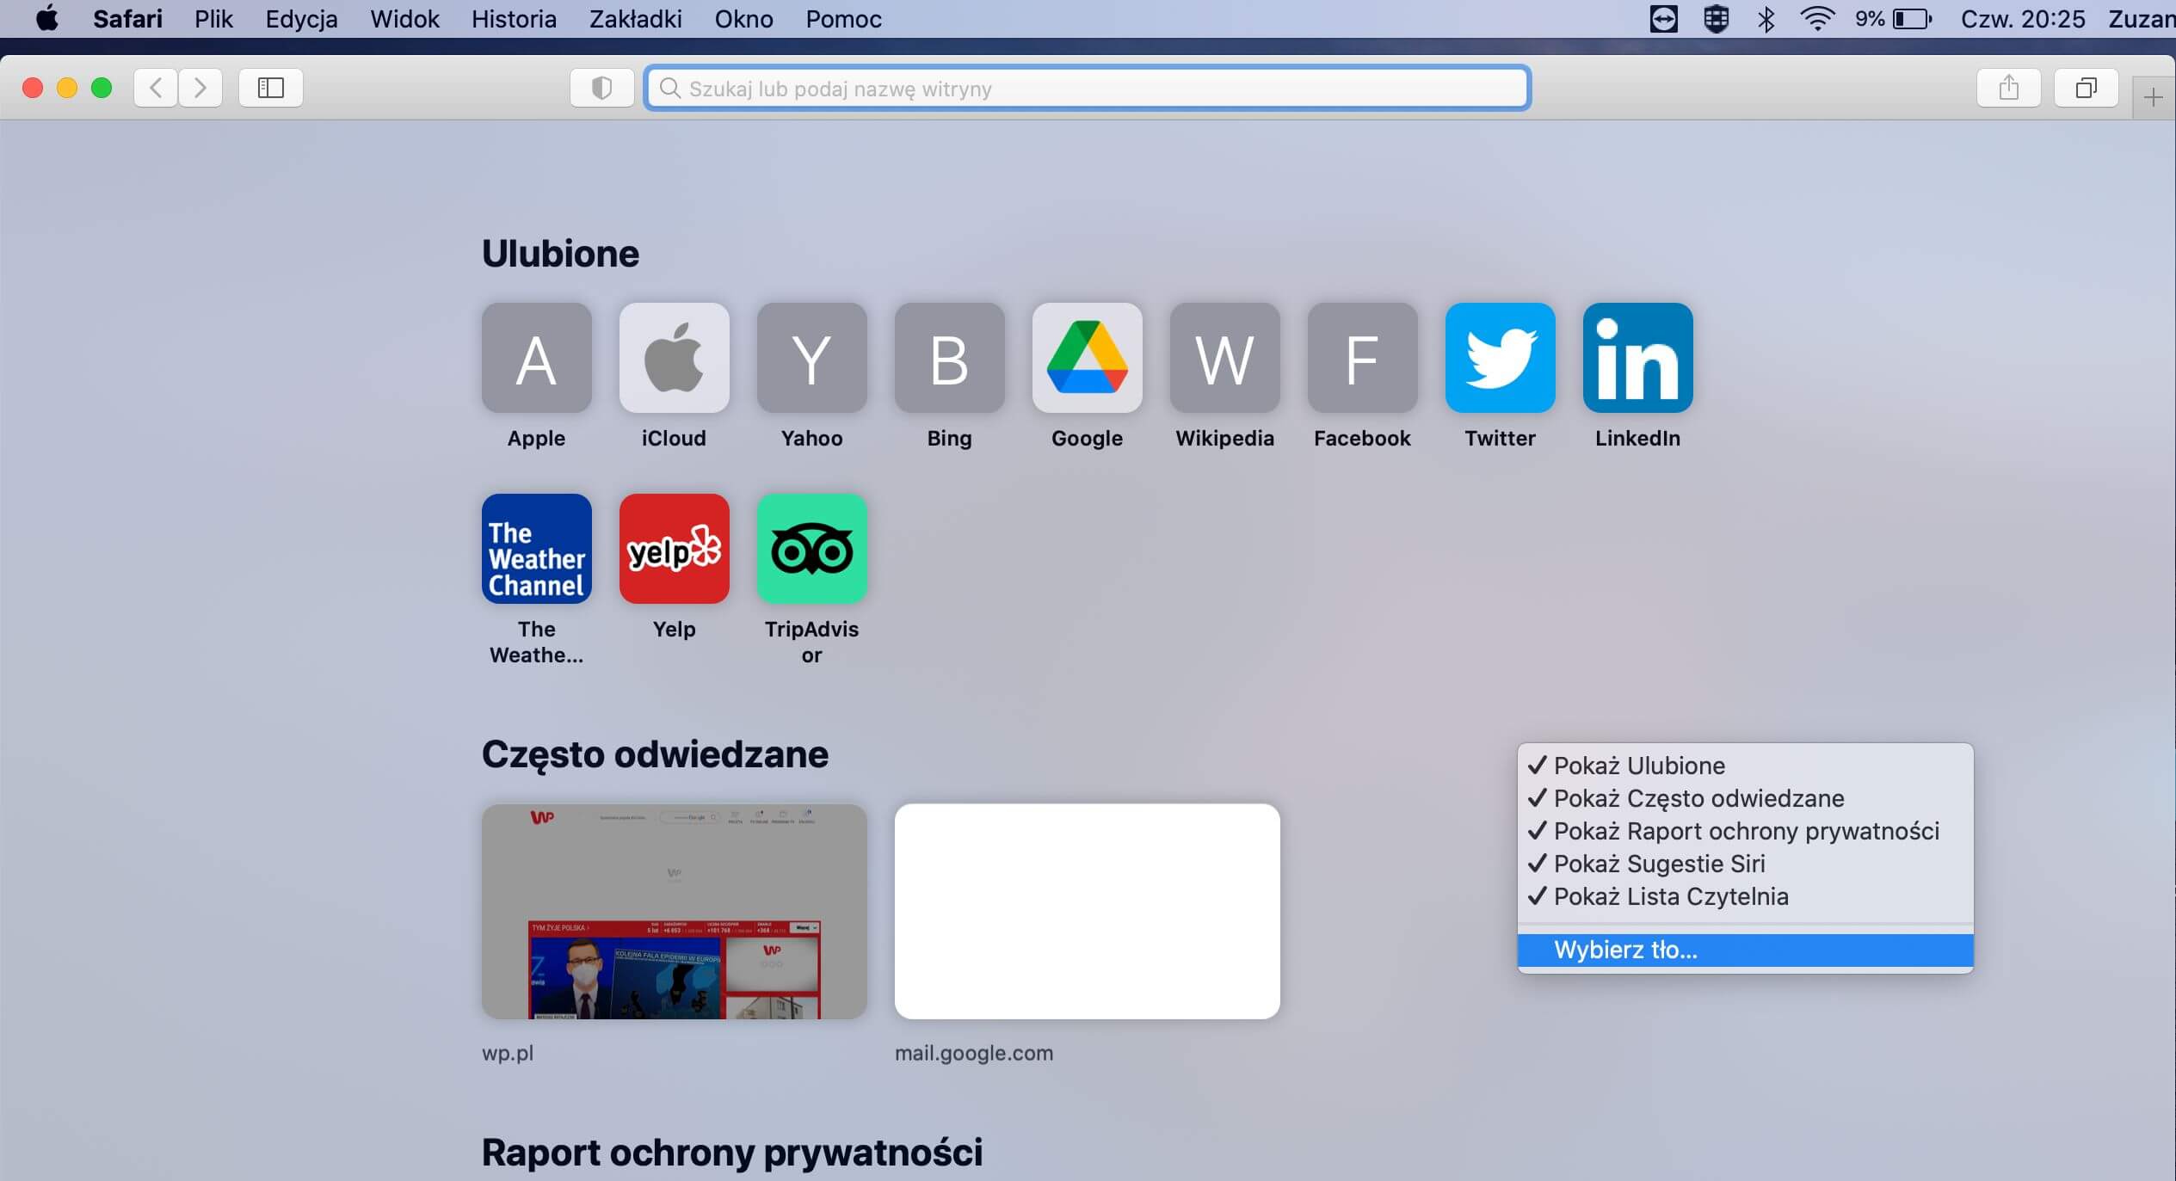
Task: Click the clock showing Czw. 20:25
Action: pos(2023,19)
